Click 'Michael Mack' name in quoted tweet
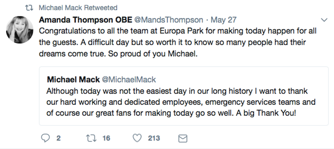 point(73,80)
